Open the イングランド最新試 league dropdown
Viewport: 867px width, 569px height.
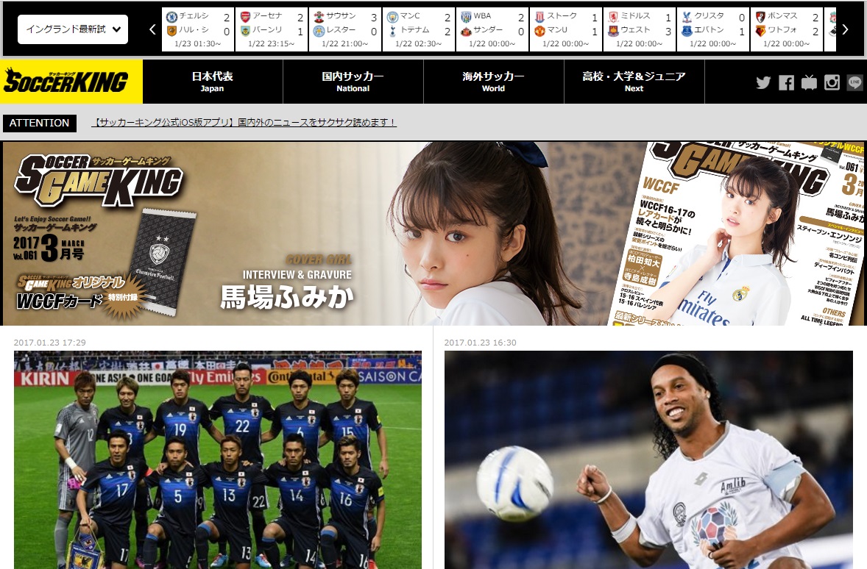73,29
